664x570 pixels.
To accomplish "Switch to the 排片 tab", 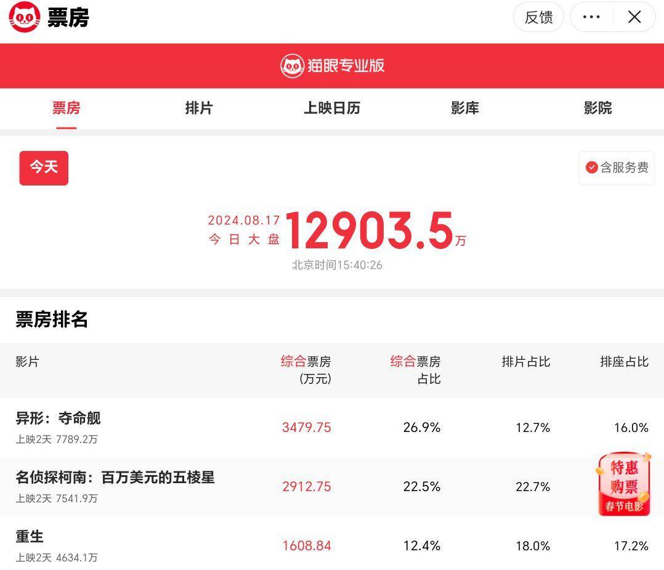I will [198, 108].
